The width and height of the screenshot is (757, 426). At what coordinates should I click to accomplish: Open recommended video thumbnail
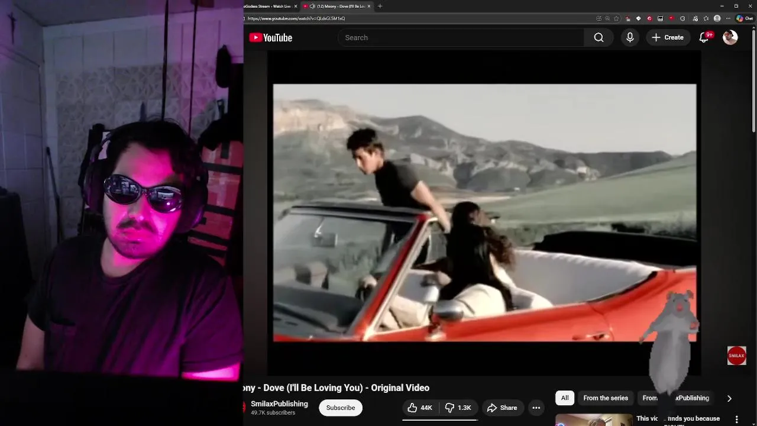tap(594, 419)
